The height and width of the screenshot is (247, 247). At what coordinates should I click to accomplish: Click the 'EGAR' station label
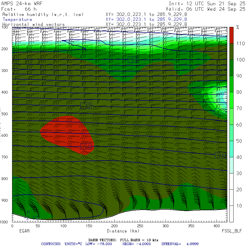pyautogui.click(x=25, y=231)
